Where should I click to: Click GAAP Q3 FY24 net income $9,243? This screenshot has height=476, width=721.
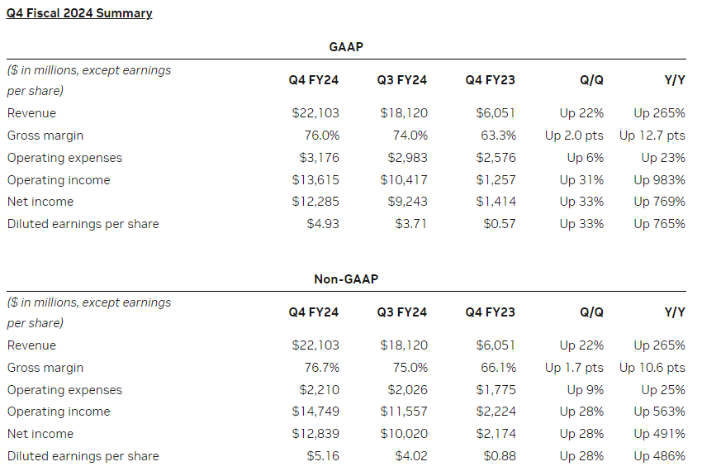[x=407, y=202]
